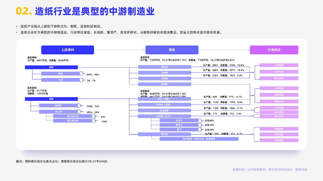323x181 pixels.
Task: Select the 进口针叶浆 box
Action: tap(73, 116)
